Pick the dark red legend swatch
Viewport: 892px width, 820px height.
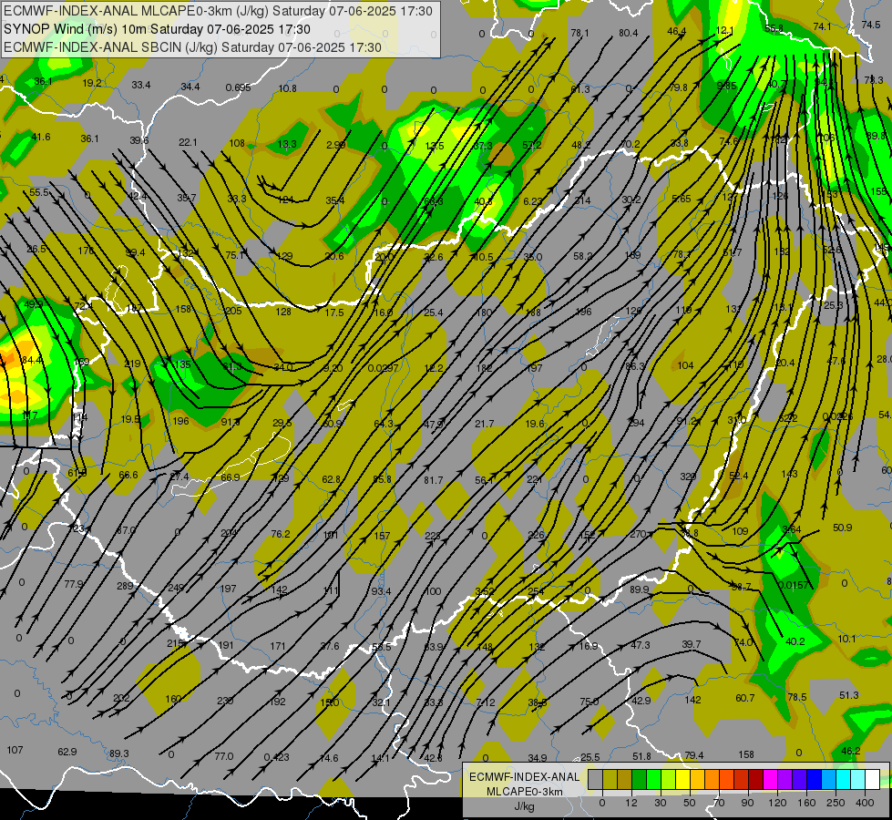point(755,780)
